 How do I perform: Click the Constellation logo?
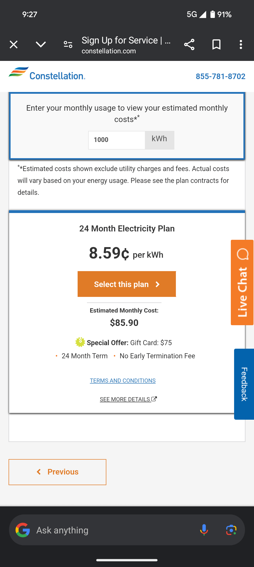coord(47,74)
